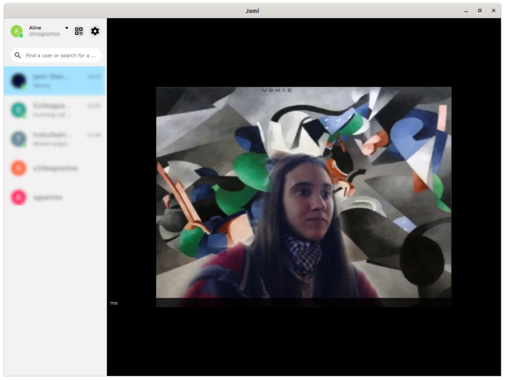This screenshot has width=505, height=380.
Task: Select the highlighted blue conversation row
Action: 55,81
